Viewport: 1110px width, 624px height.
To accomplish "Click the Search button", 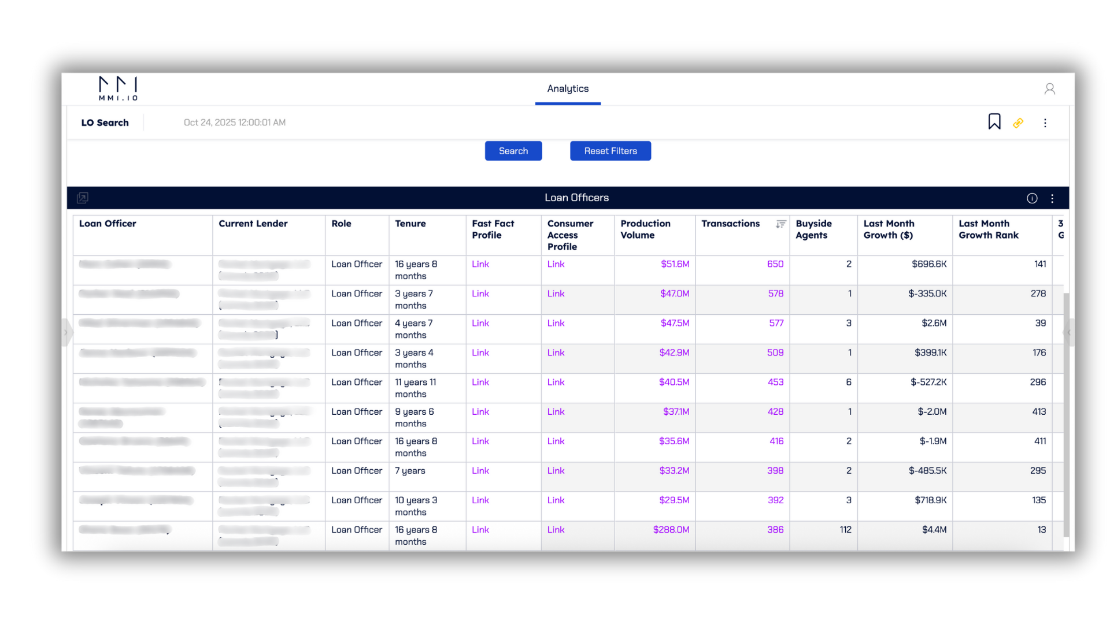I will pyautogui.click(x=513, y=151).
